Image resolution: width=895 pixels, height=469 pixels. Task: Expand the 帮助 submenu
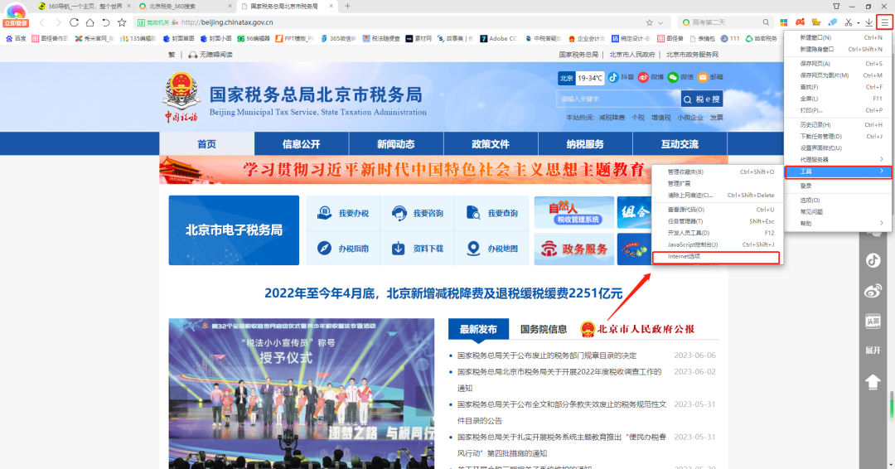point(838,223)
